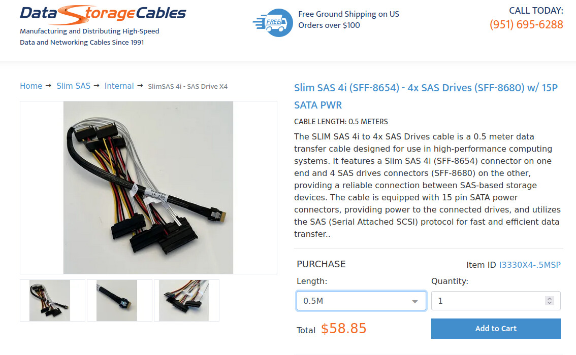Click the $58.85 total price
The width and height of the screenshot is (576, 355).
pyautogui.click(x=343, y=329)
